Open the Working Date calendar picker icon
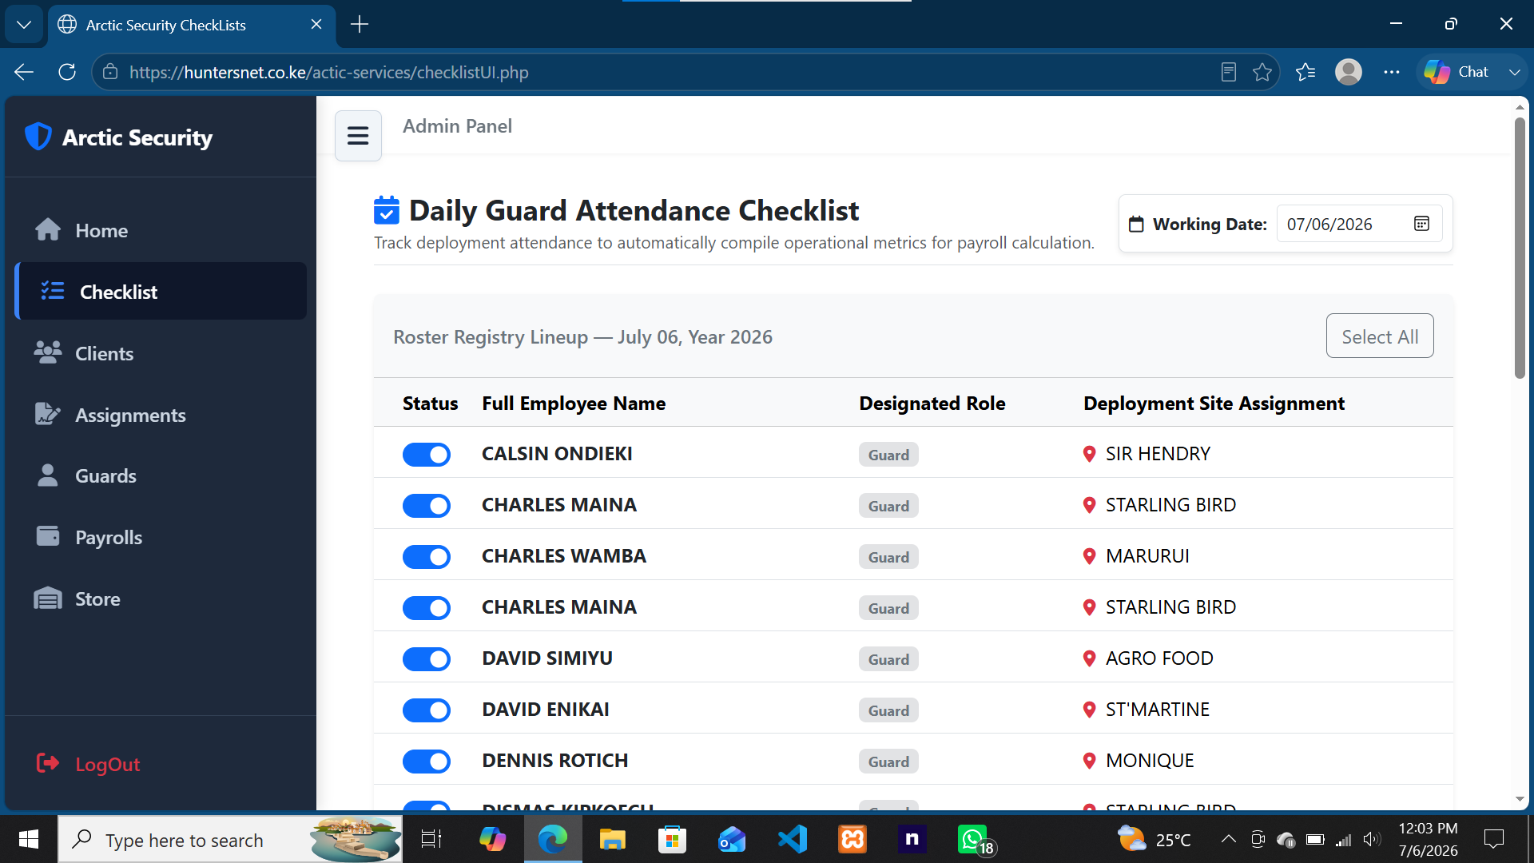Screen dimensions: 1534x863 click(1421, 224)
